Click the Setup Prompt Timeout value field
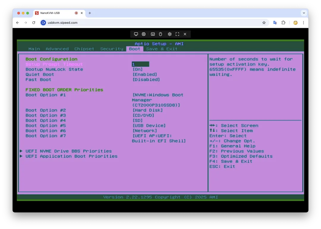Image resolution: width=321 pixels, height=229 pixels. coord(140,64)
